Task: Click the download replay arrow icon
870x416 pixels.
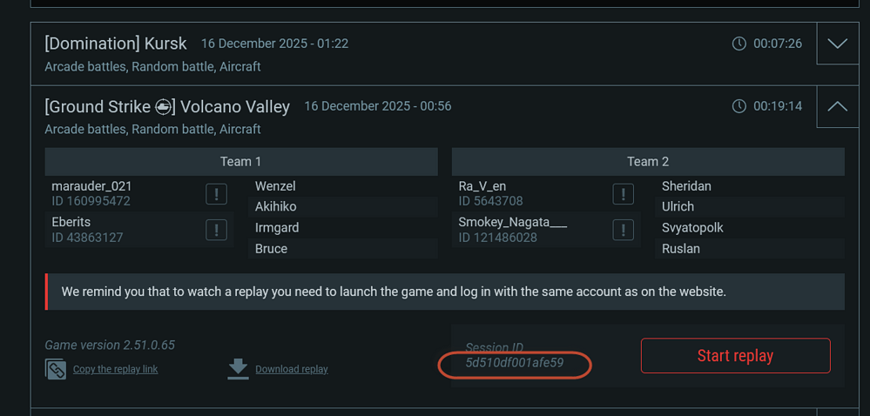Action: pos(238,369)
